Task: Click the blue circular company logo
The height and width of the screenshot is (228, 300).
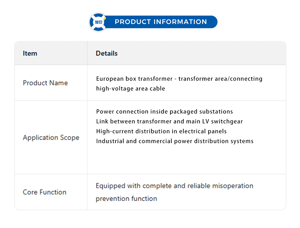Action: click(x=98, y=22)
